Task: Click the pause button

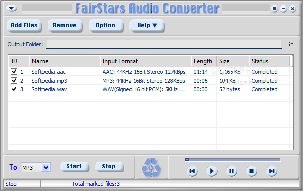Action: (x=232, y=171)
